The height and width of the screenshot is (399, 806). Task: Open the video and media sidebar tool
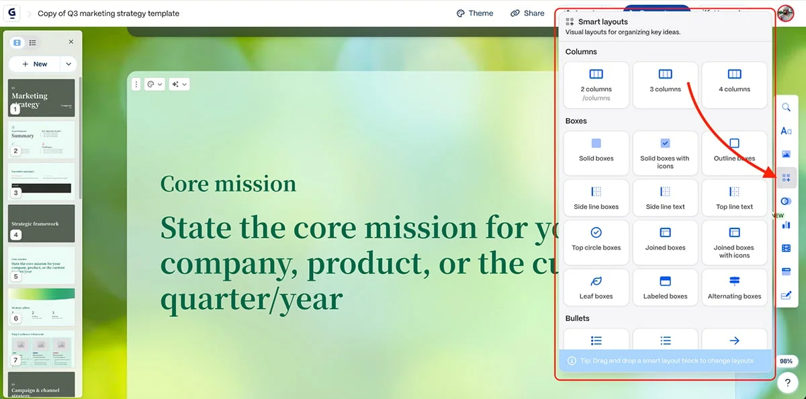point(786,249)
